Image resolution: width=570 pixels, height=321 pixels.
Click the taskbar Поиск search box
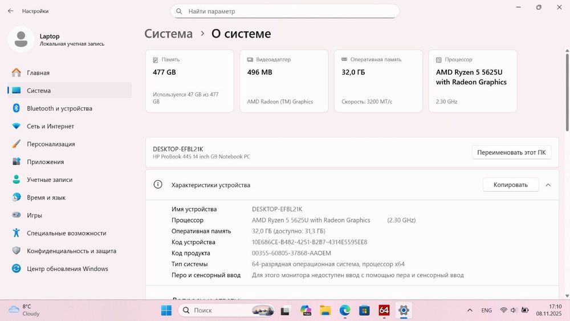click(226, 310)
